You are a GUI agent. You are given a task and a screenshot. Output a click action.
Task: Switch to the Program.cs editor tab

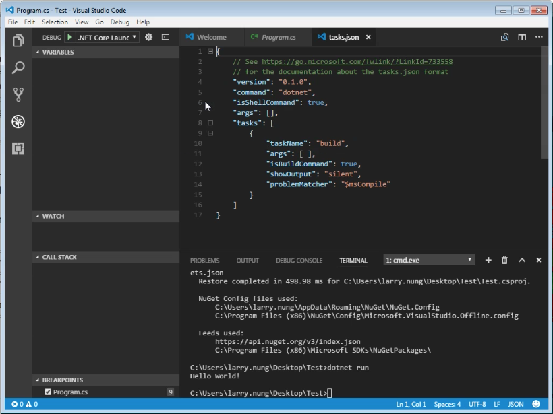279,37
